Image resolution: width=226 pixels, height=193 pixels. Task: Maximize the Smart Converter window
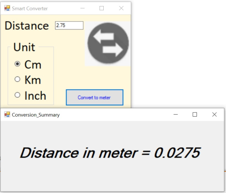tap(102, 8)
